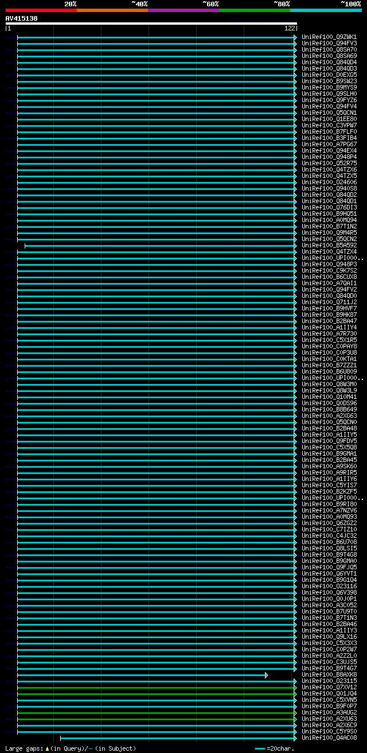Select the query name AV415138

tap(22, 18)
